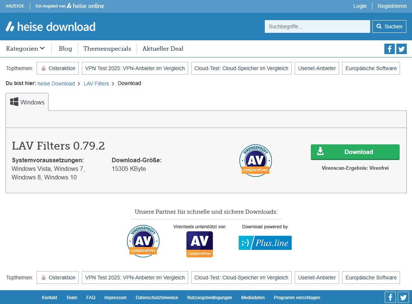Open the footer Facebook icon
412x304 pixels.
coord(390,297)
